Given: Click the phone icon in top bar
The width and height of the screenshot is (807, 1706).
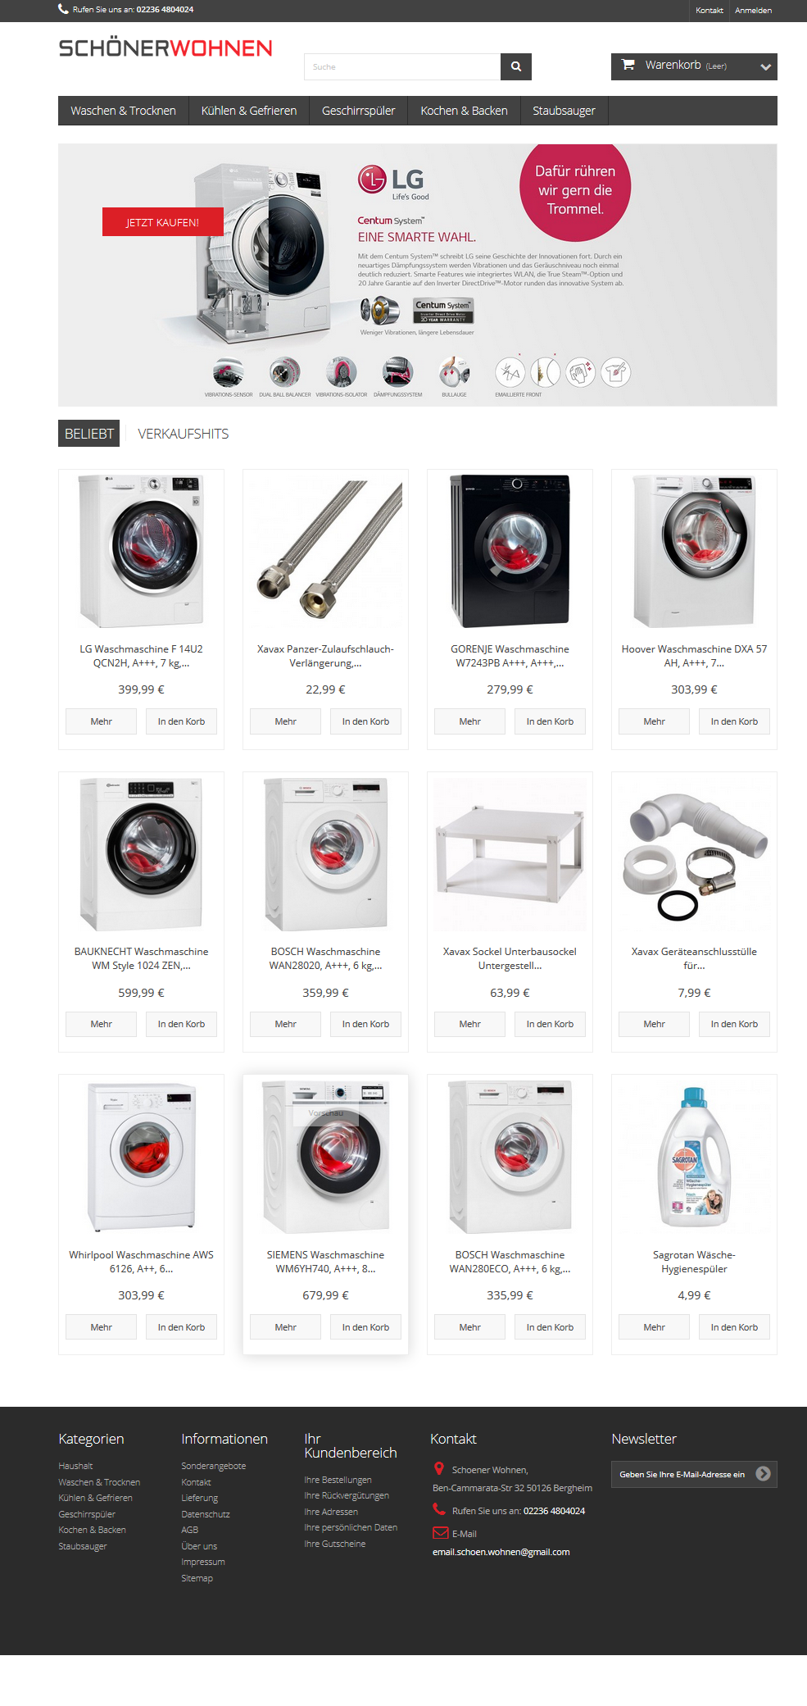Looking at the screenshot, I should click(x=63, y=10).
